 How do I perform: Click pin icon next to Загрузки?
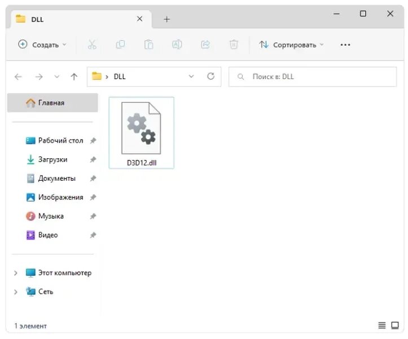click(x=93, y=159)
